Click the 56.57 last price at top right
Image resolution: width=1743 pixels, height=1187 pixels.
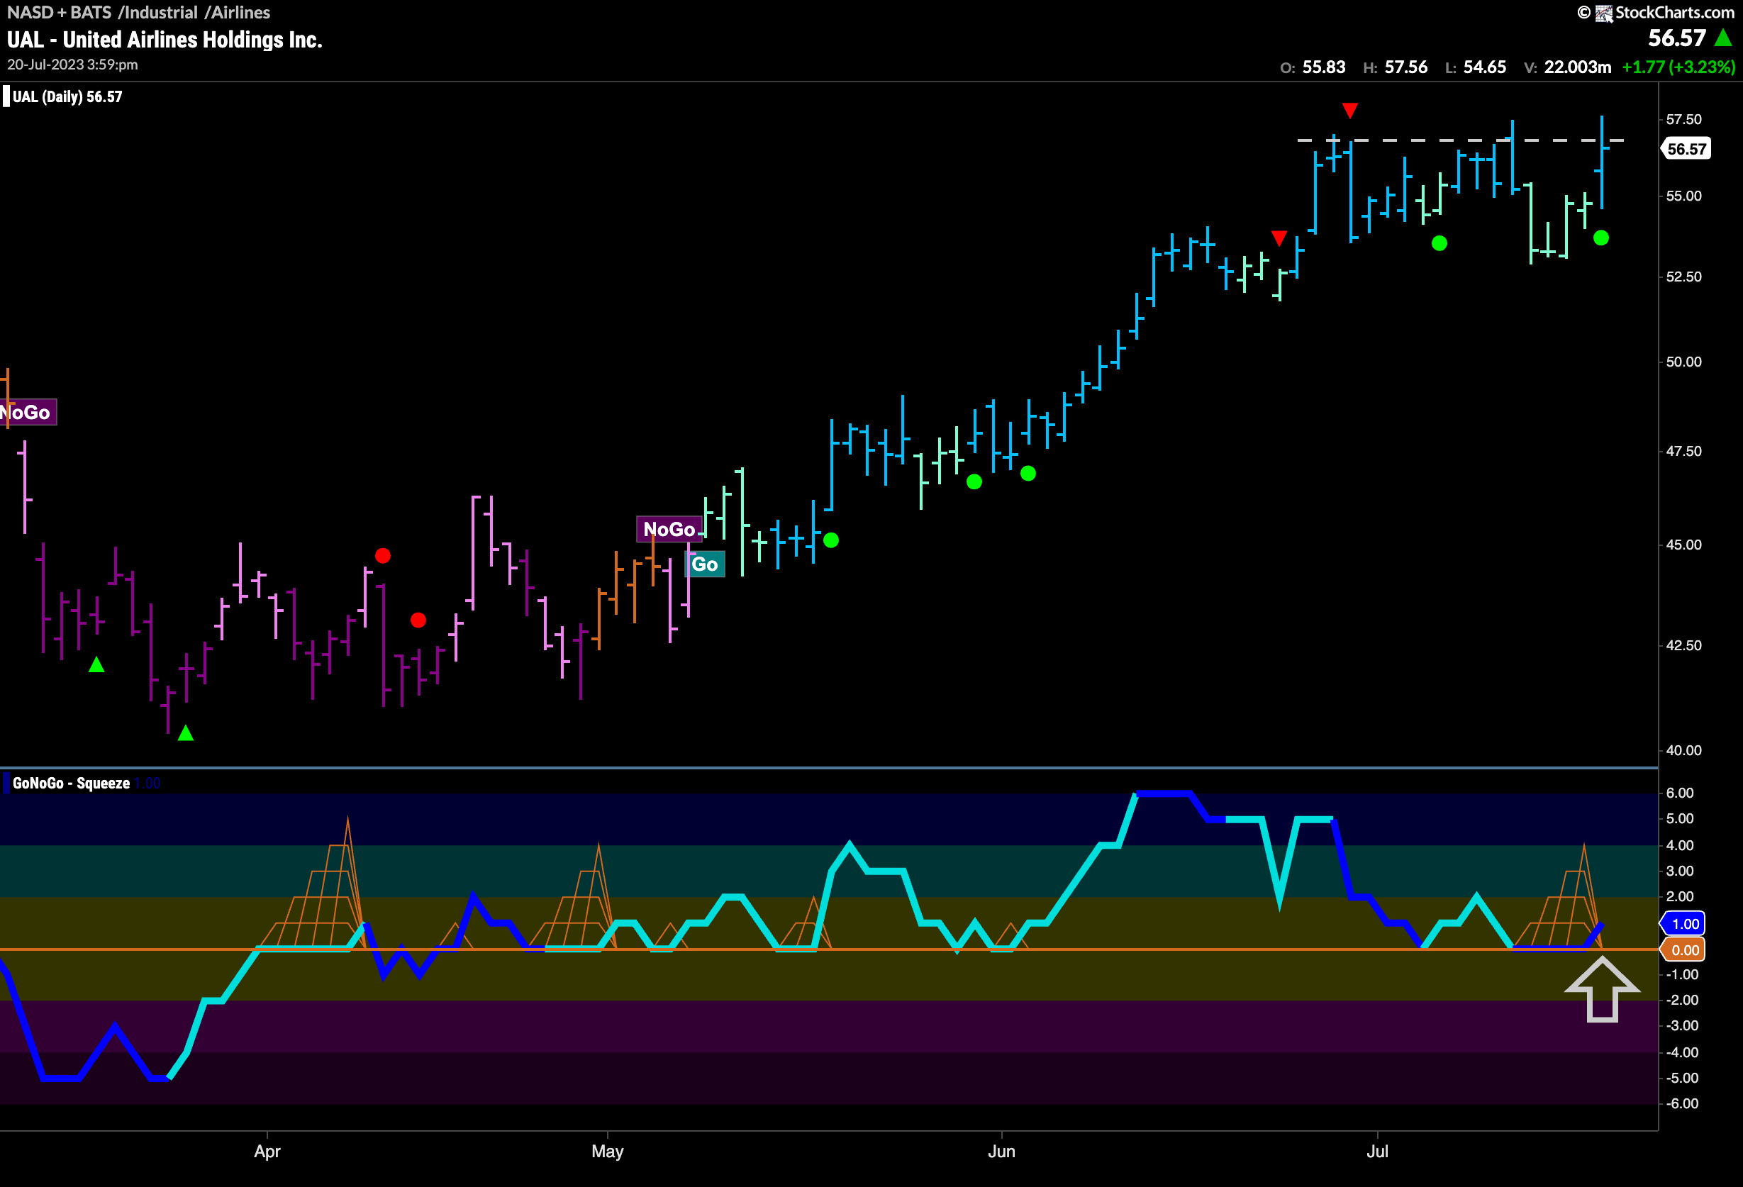pyautogui.click(x=1676, y=38)
